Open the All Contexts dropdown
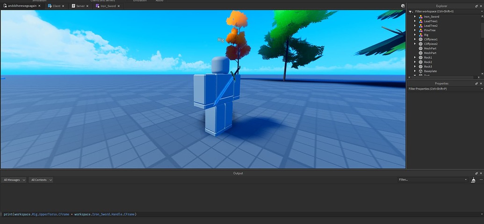Screen dimensions: 484x224 [41, 180]
